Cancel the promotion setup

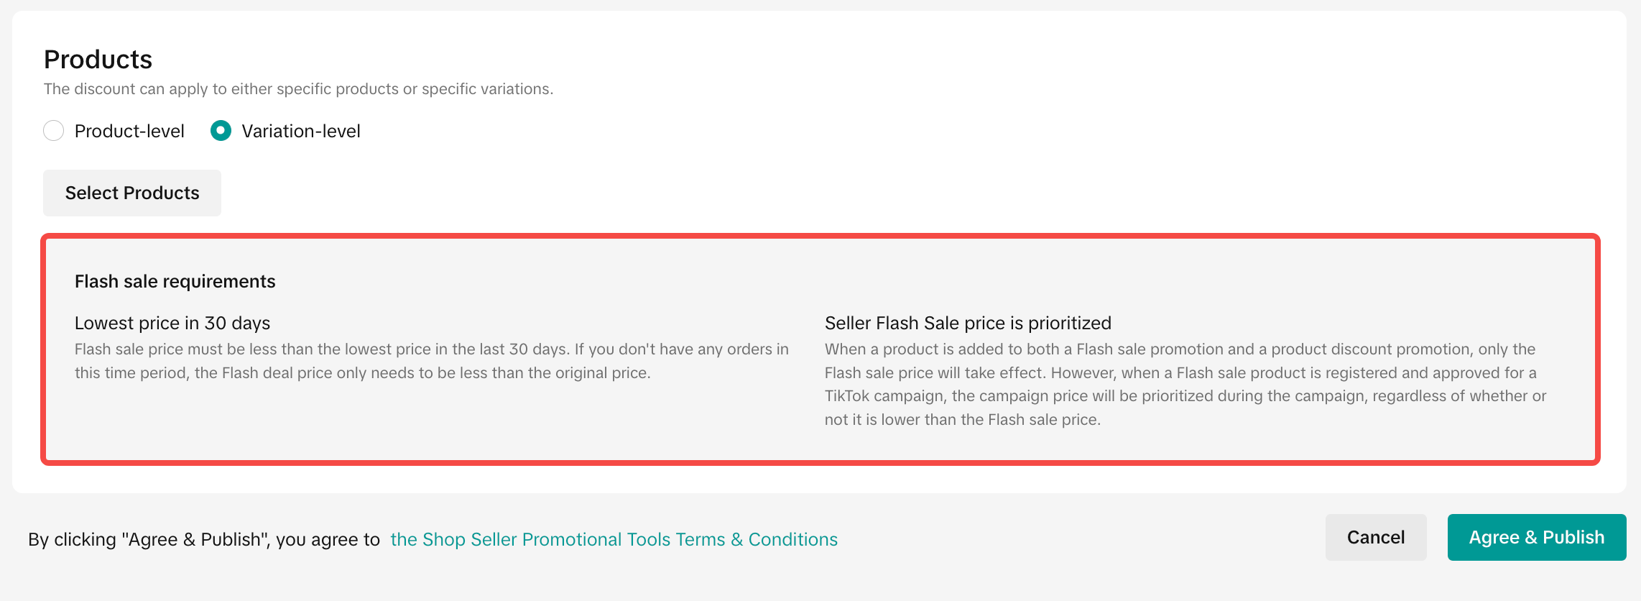1375,537
